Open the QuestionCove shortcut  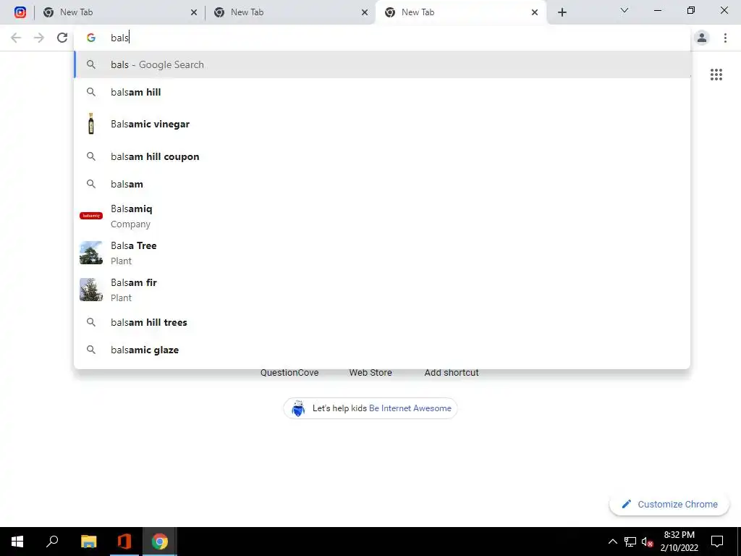(x=289, y=373)
